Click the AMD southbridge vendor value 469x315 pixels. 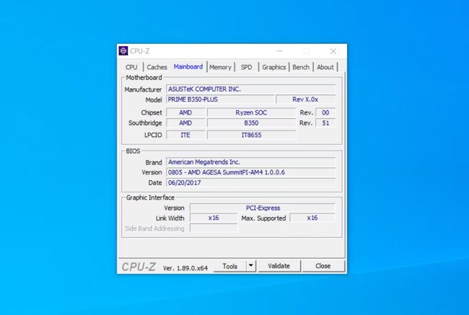[185, 123]
